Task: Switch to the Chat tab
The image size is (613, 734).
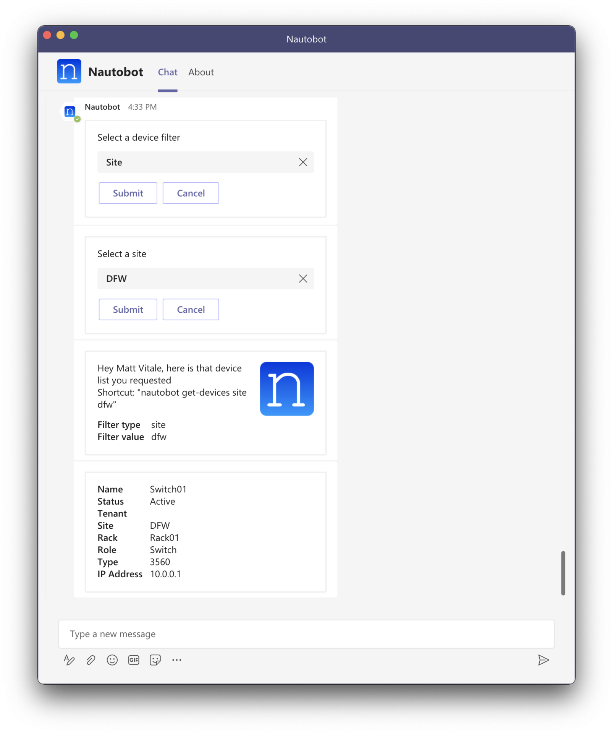Action: (168, 72)
